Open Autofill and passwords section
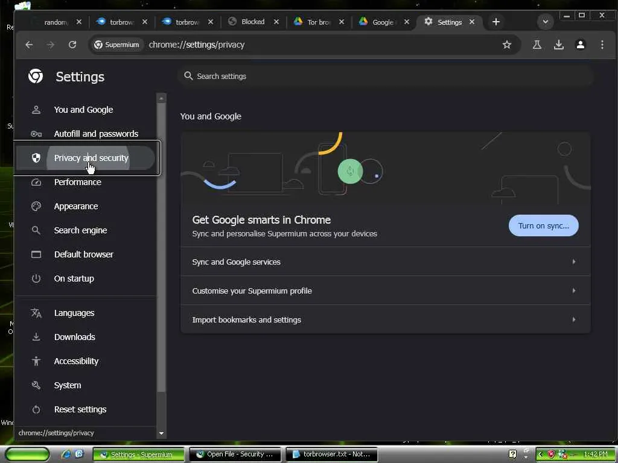Screen dimensions: 618x463 tap(96, 134)
